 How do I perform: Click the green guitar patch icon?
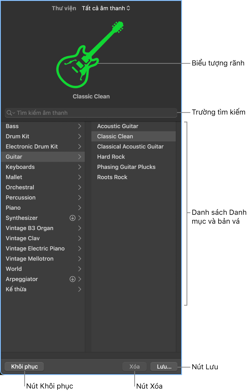87,56
